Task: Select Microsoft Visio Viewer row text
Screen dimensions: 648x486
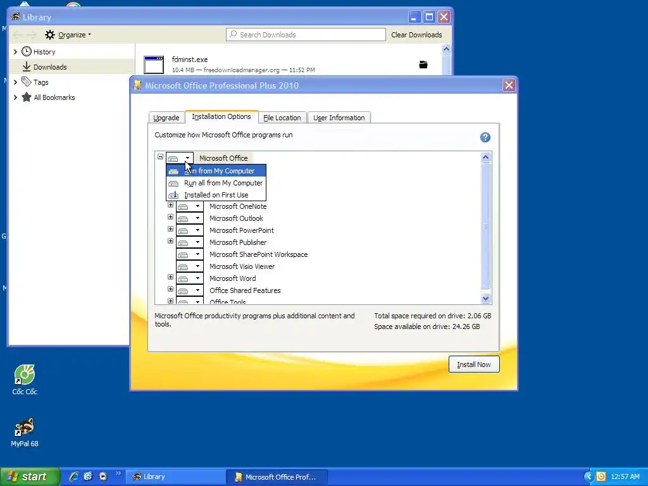Action: pos(242,266)
